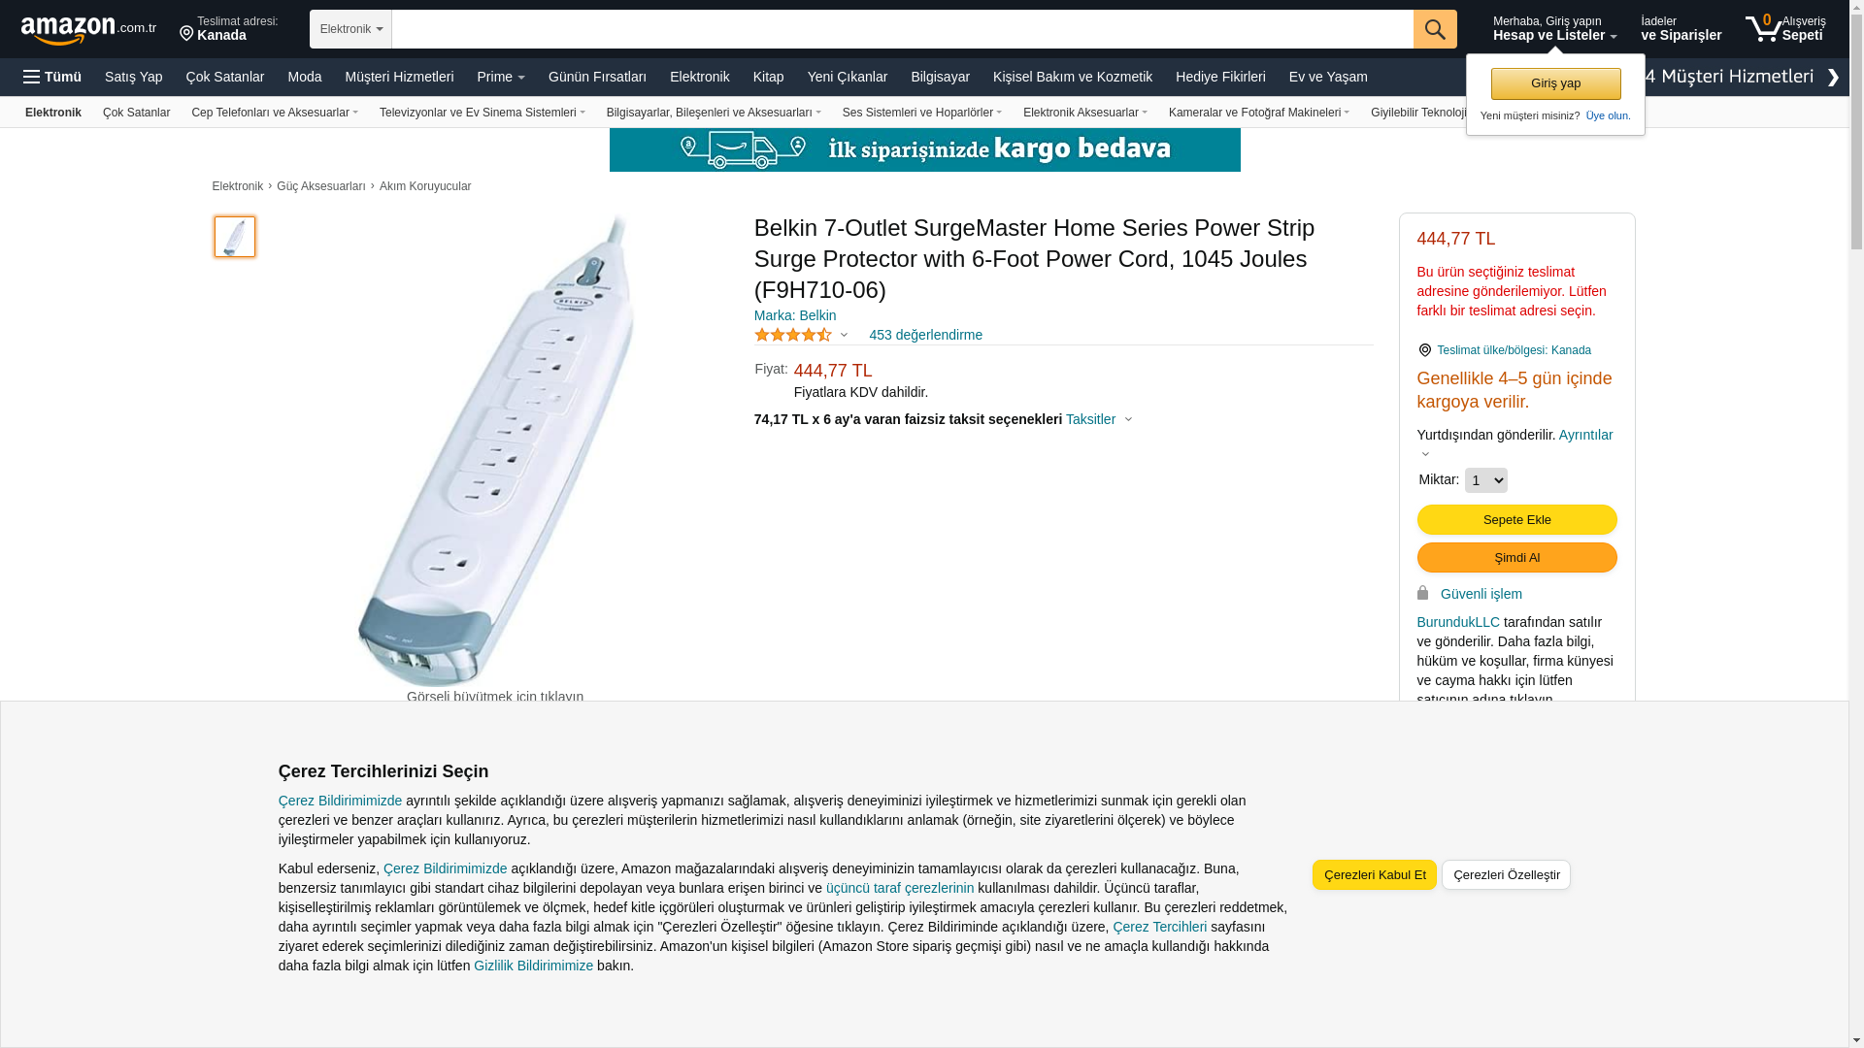
Task: Click the Sepete Ekle button
Action: (1516, 519)
